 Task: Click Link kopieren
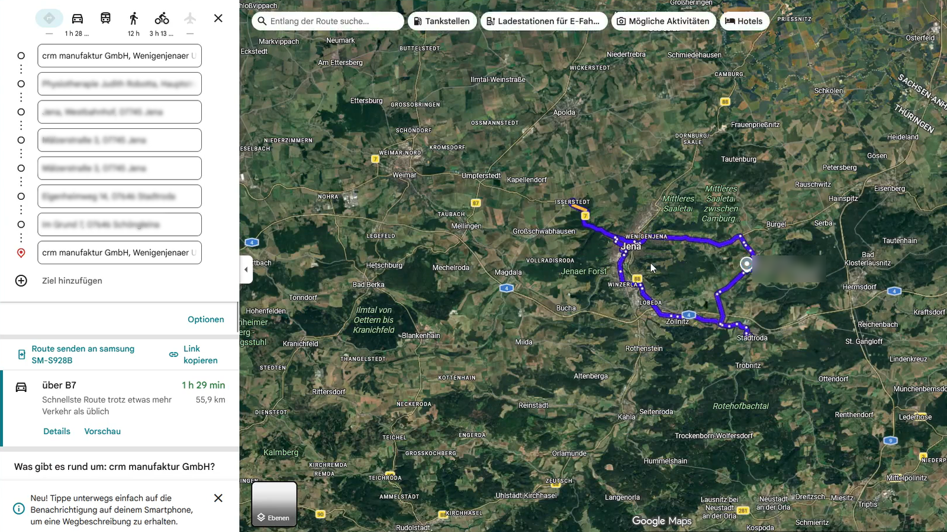[x=201, y=355]
